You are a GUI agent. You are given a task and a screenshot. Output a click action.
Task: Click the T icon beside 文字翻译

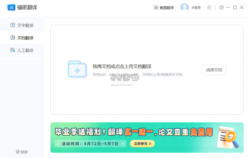pyautogui.click(x=13, y=25)
